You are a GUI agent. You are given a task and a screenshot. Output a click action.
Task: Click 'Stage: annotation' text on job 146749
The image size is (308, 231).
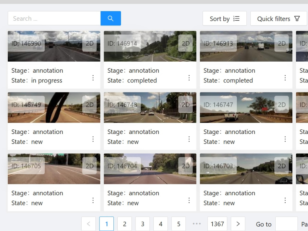(x=37, y=132)
